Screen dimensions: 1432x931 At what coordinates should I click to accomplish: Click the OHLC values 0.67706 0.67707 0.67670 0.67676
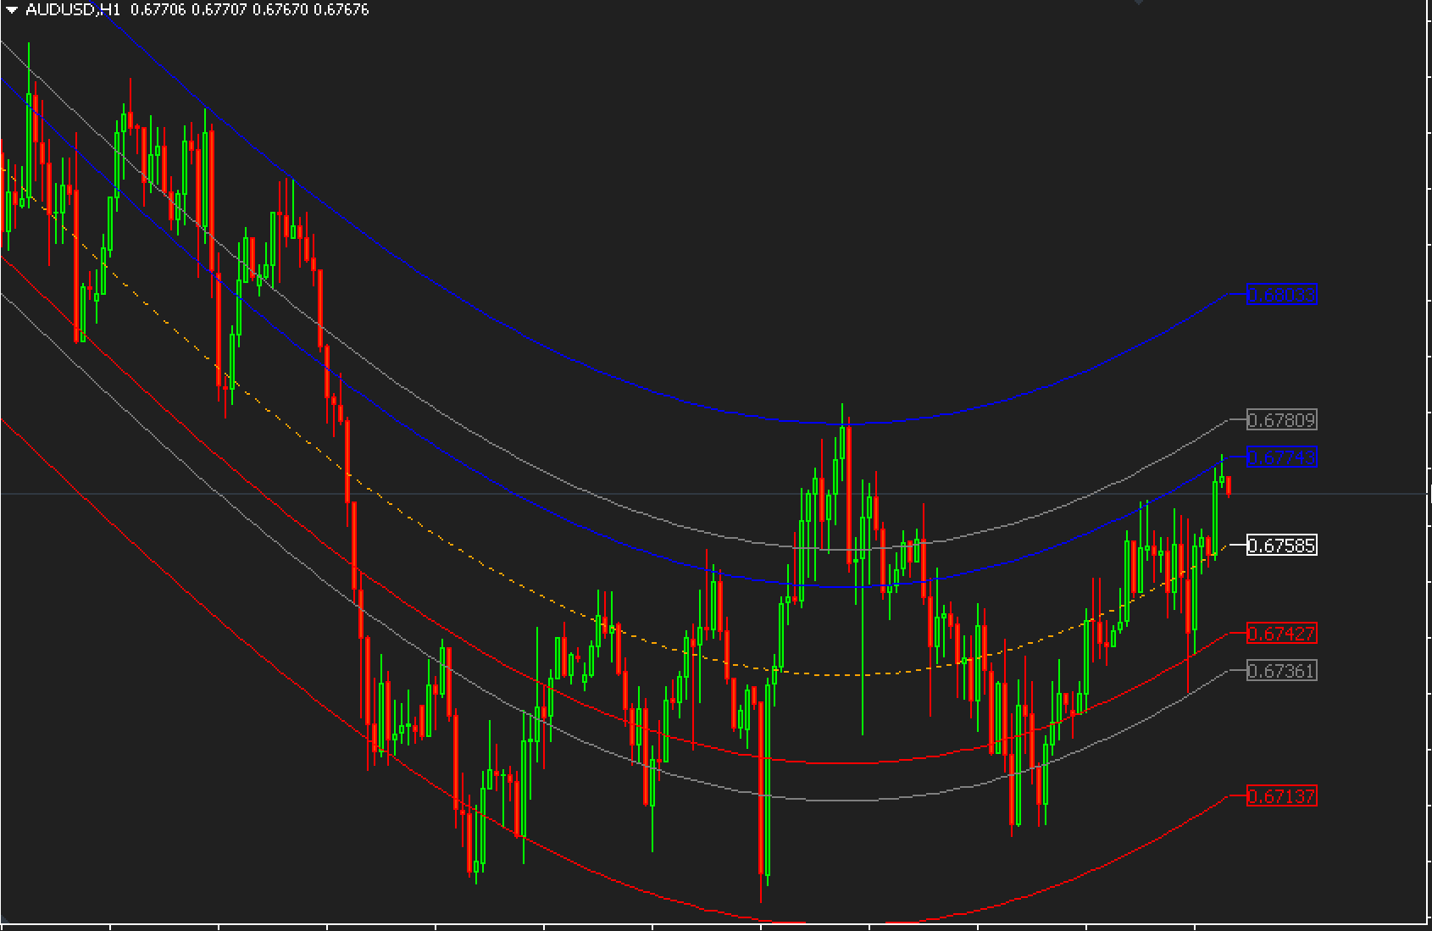coord(249,10)
